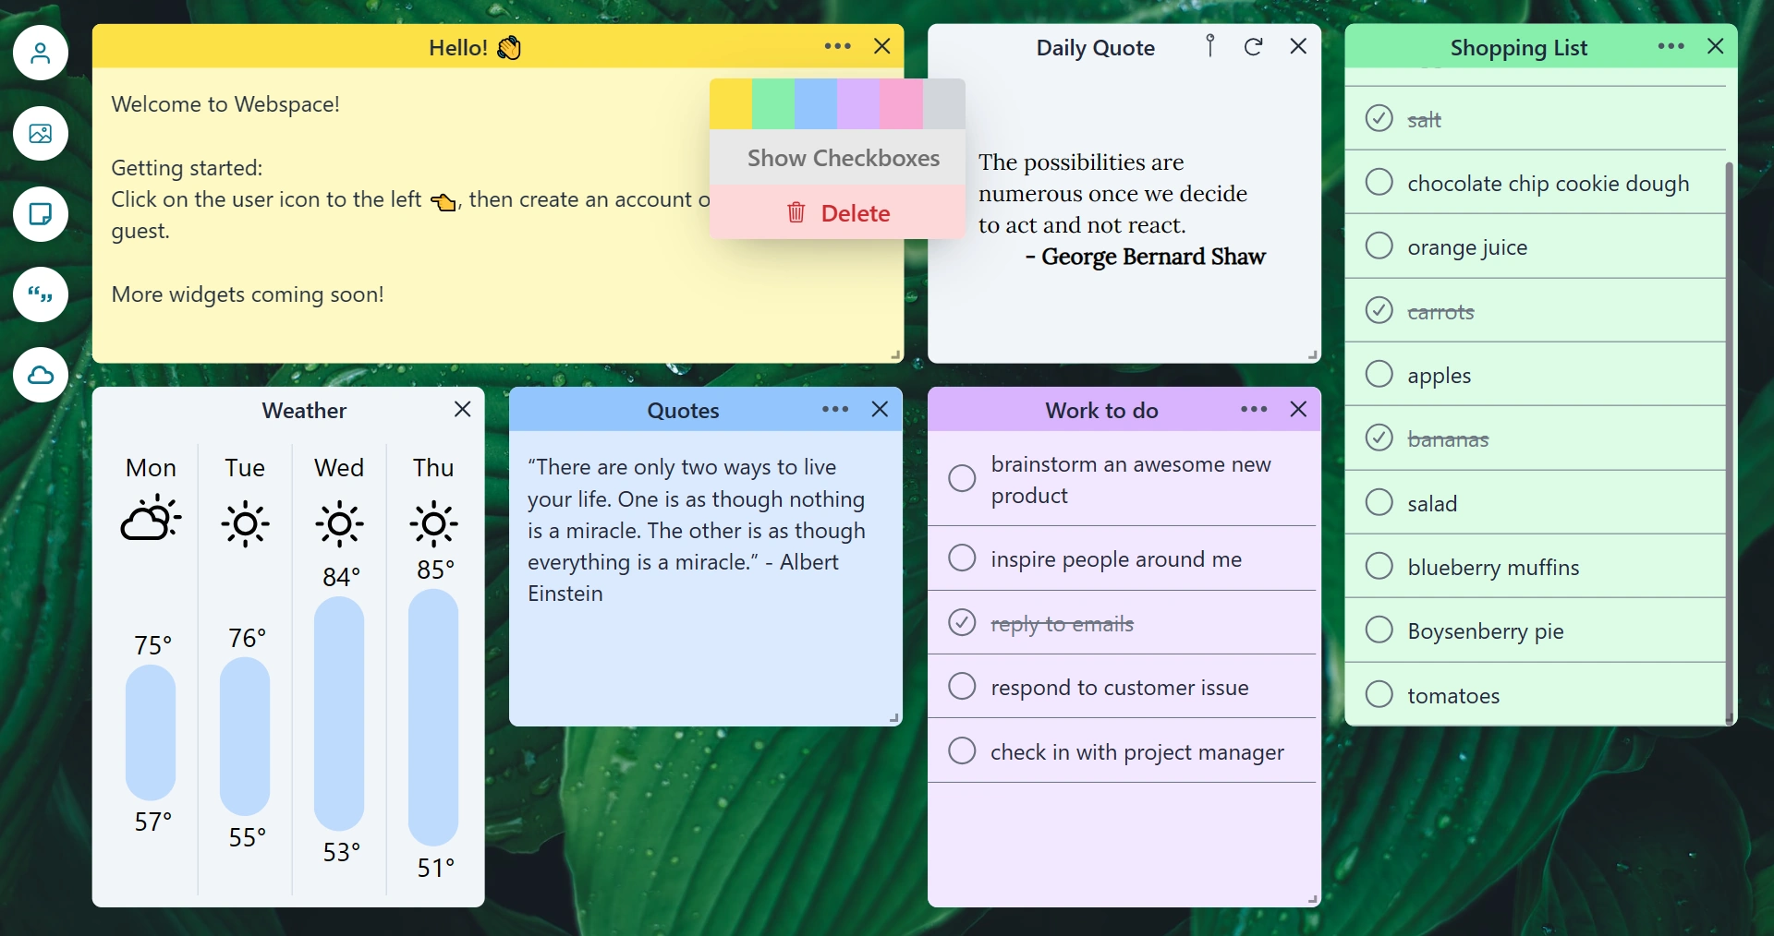The image size is (1774, 936).
Task: Click the user account icon in sidebar
Action: pos(41,54)
